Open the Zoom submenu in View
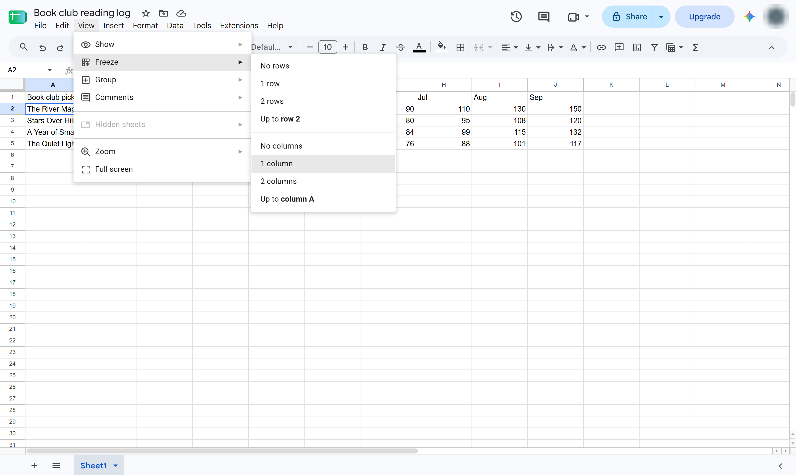This screenshot has width=796, height=475. 163,151
